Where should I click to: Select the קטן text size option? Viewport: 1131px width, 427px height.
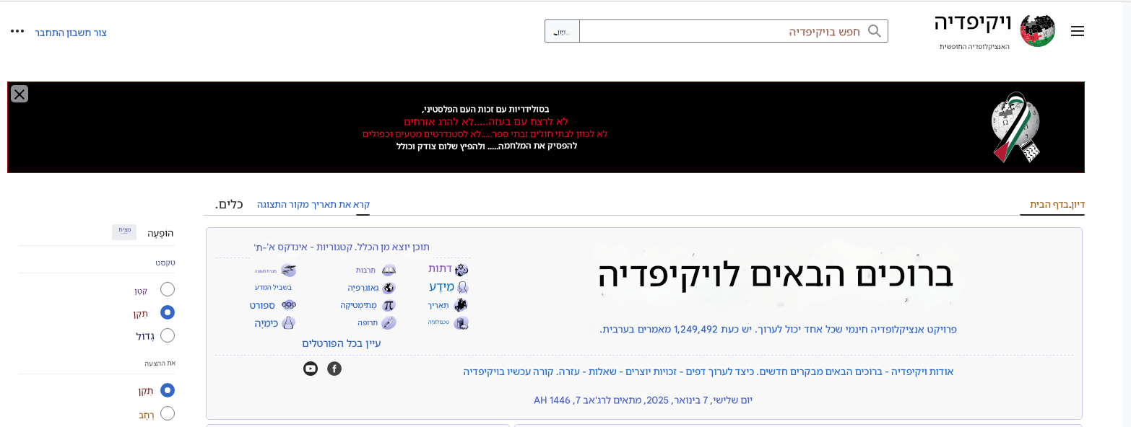tap(167, 289)
